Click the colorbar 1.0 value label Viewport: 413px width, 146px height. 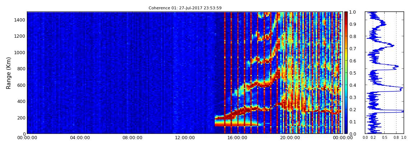[352, 12]
